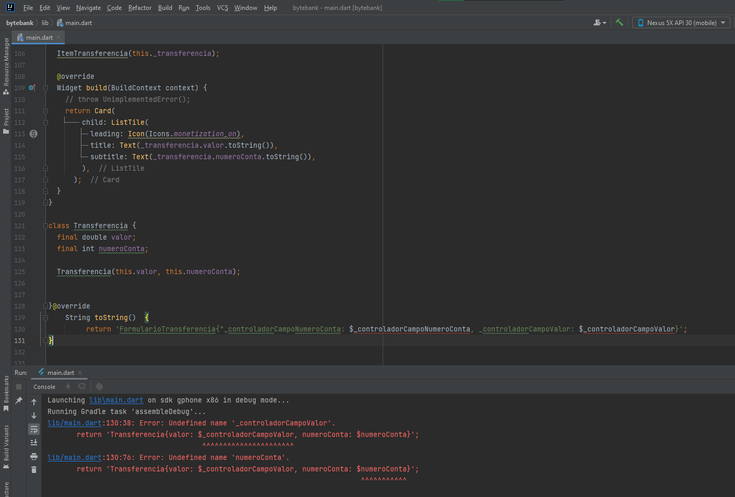Viewport: 735px width, 497px height.
Task: Open the Build menu
Action: click(x=165, y=8)
